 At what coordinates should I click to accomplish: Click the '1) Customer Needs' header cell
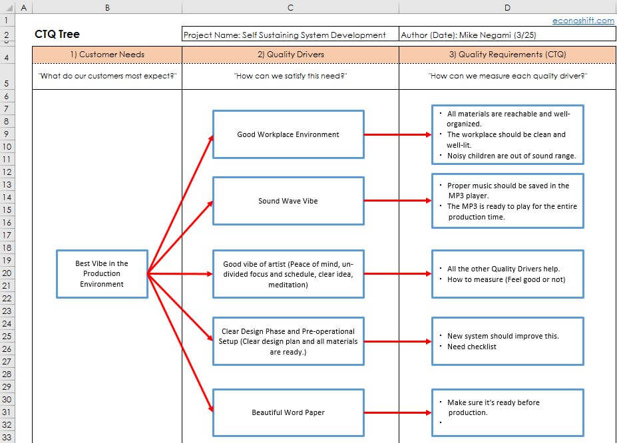coord(107,55)
